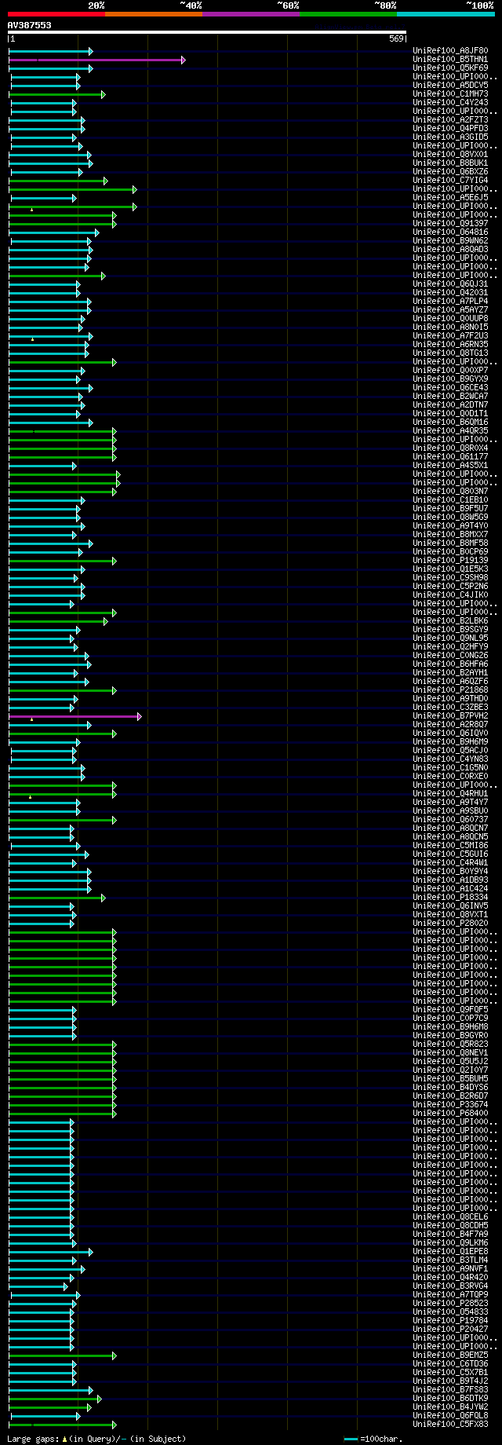Image resolution: width=502 pixels, height=1445 pixels.
Task: Select hit UniRef100_A5DCV5
Action: (x=450, y=86)
